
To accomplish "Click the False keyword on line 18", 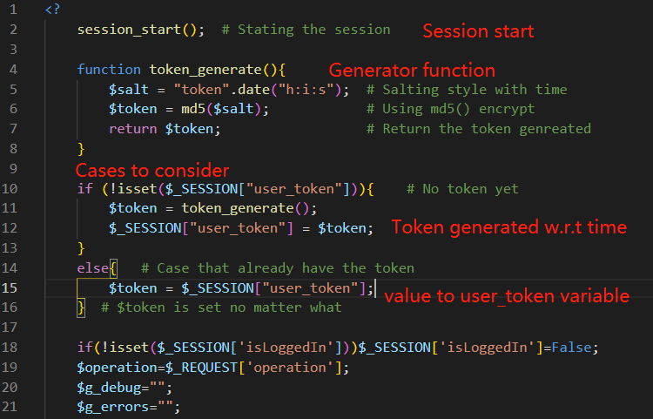I will [x=571, y=348].
